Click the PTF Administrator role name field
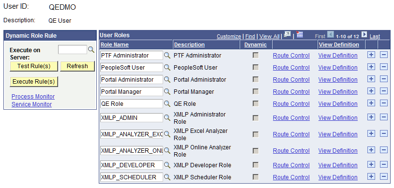 (x=132, y=56)
